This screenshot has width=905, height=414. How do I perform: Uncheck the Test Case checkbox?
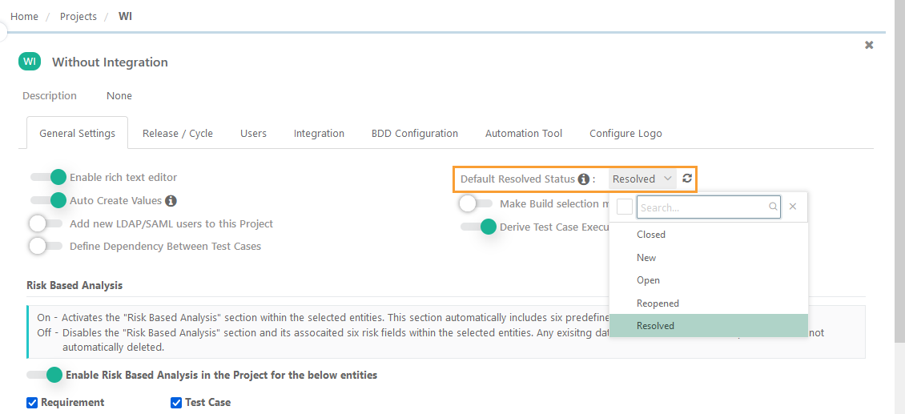pyautogui.click(x=176, y=403)
